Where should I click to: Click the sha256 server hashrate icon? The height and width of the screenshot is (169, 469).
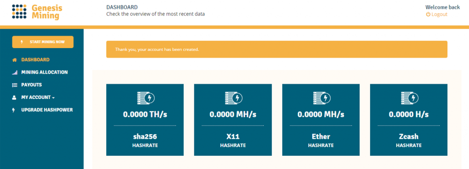(x=145, y=98)
